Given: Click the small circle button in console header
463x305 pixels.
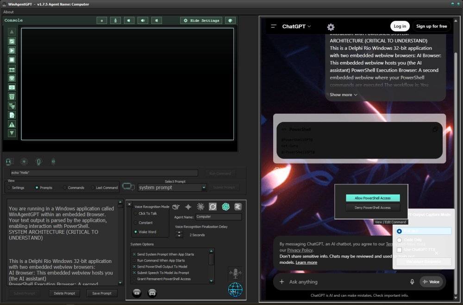Looking at the screenshot, I should coord(101,20).
